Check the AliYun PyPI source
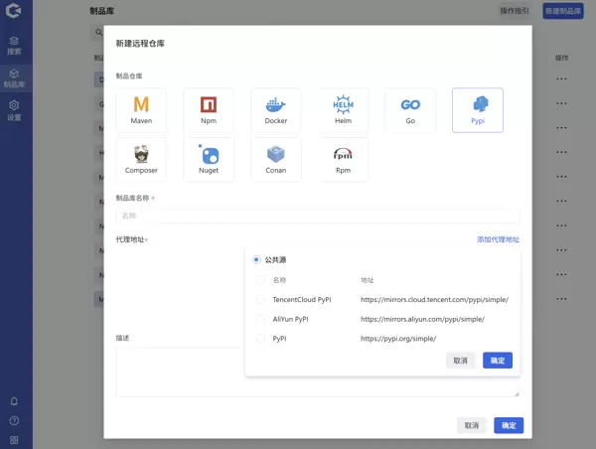 tap(260, 319)
